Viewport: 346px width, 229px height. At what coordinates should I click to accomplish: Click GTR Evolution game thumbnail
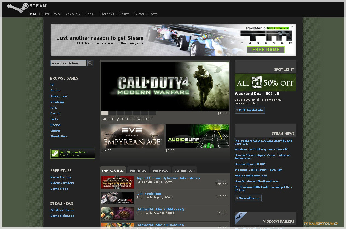(x=117, y=198)
